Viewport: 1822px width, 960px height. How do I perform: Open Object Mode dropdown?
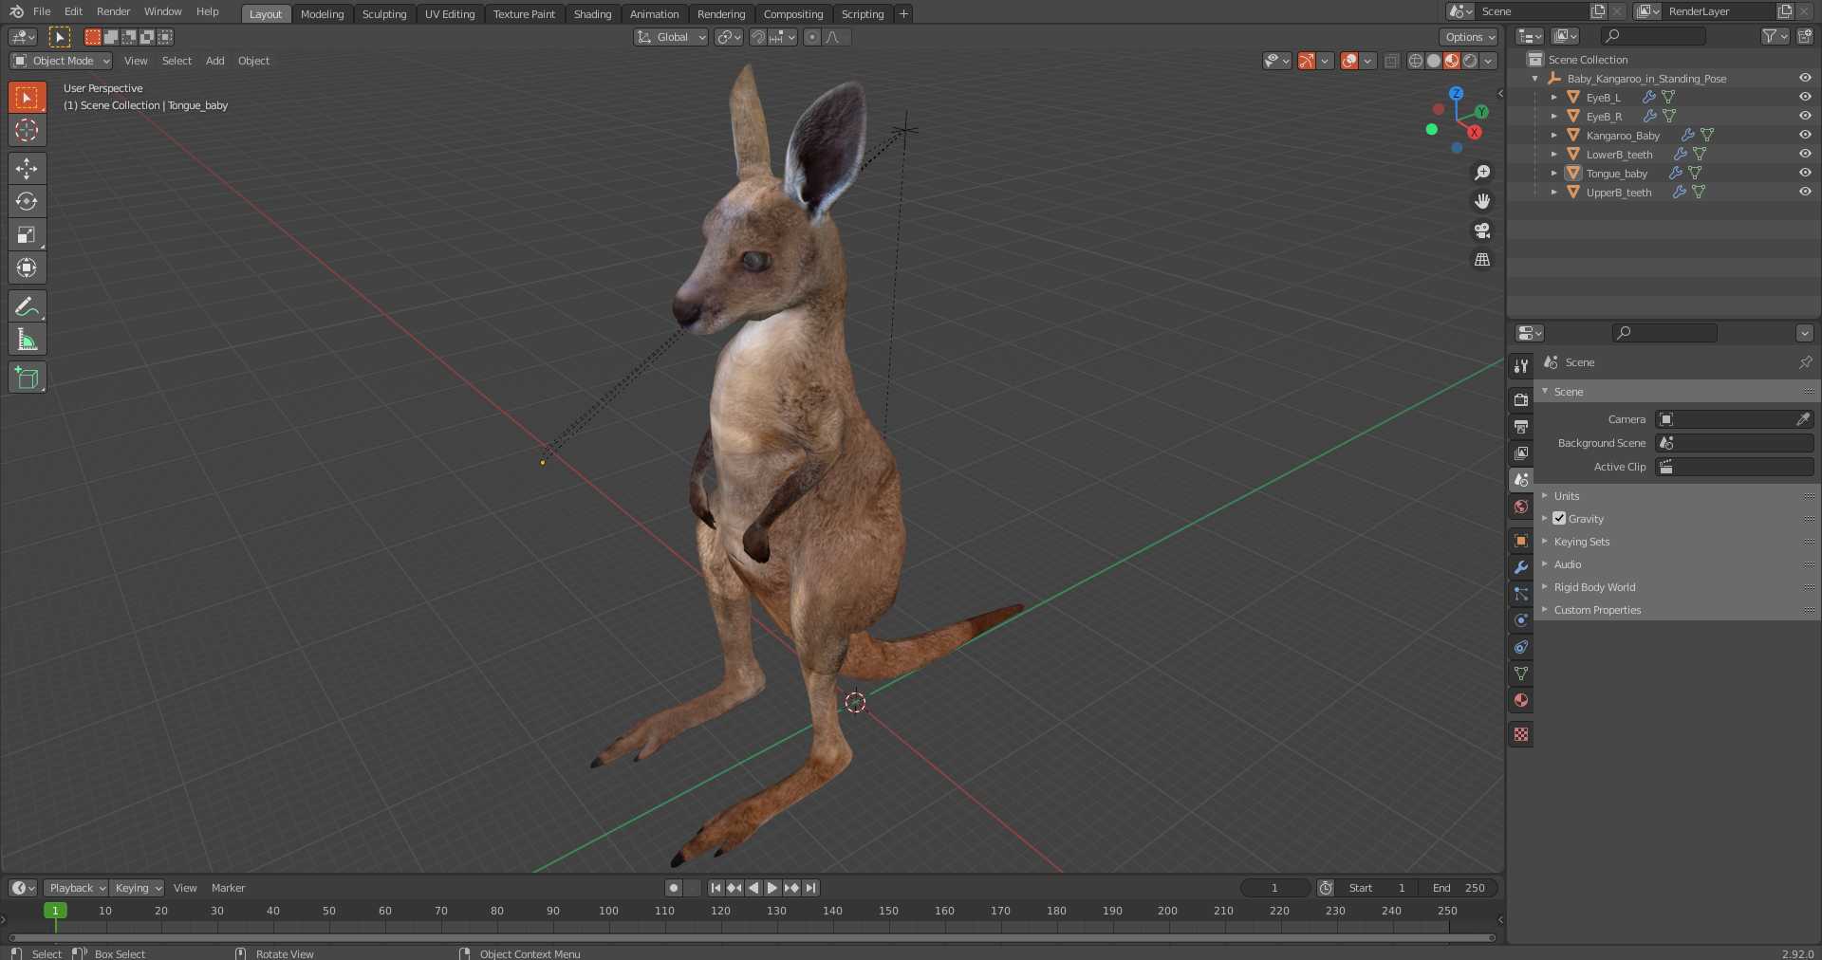(61, 61)
